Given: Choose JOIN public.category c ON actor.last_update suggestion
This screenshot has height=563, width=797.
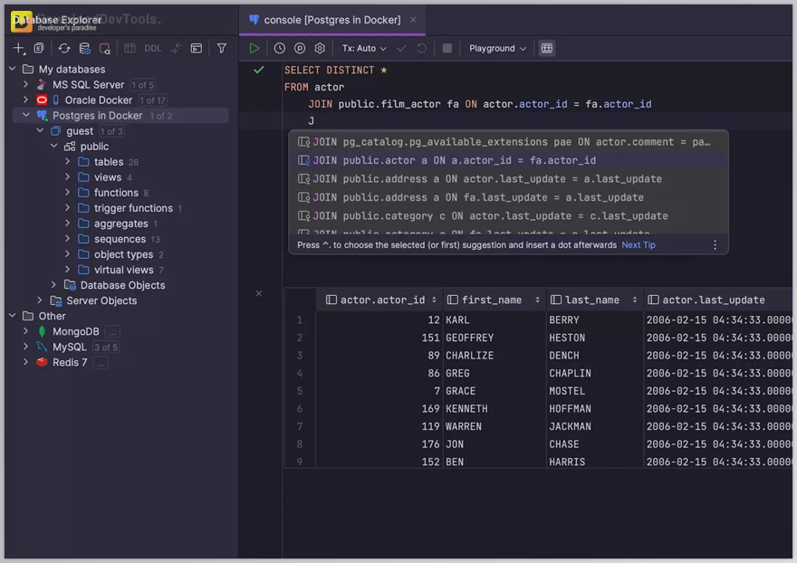Looking at the screenshot, I should (x=508, y=216).
